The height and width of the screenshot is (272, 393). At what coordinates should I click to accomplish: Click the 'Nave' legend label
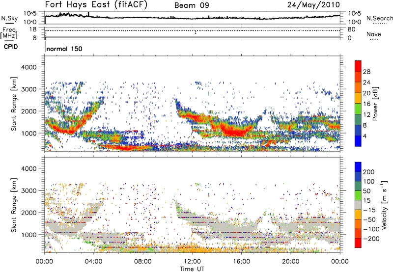[373, 34]
